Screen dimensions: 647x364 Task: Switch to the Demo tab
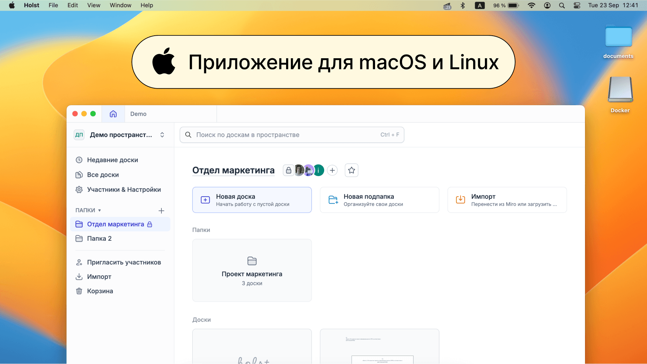point(138,114)
